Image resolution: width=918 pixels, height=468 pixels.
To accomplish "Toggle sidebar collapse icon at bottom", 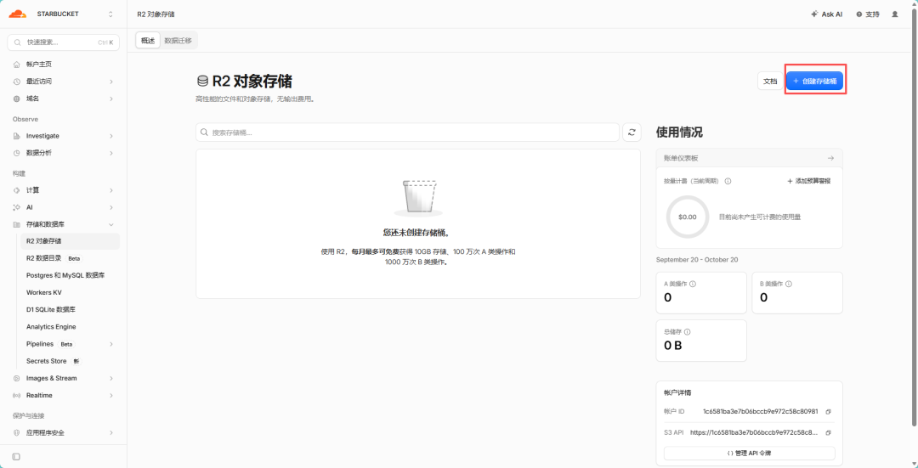I will pyautogui.click(x=16, y=456).
